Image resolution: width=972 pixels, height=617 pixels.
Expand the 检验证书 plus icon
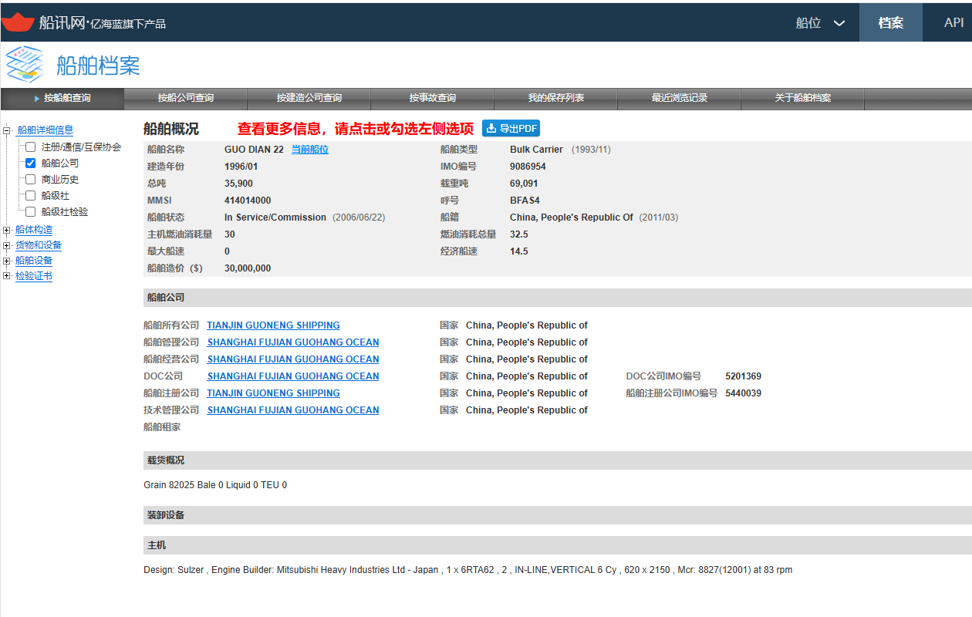(7, 276)
